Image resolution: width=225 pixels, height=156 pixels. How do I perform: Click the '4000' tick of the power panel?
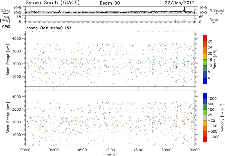(x=17, y=39)
